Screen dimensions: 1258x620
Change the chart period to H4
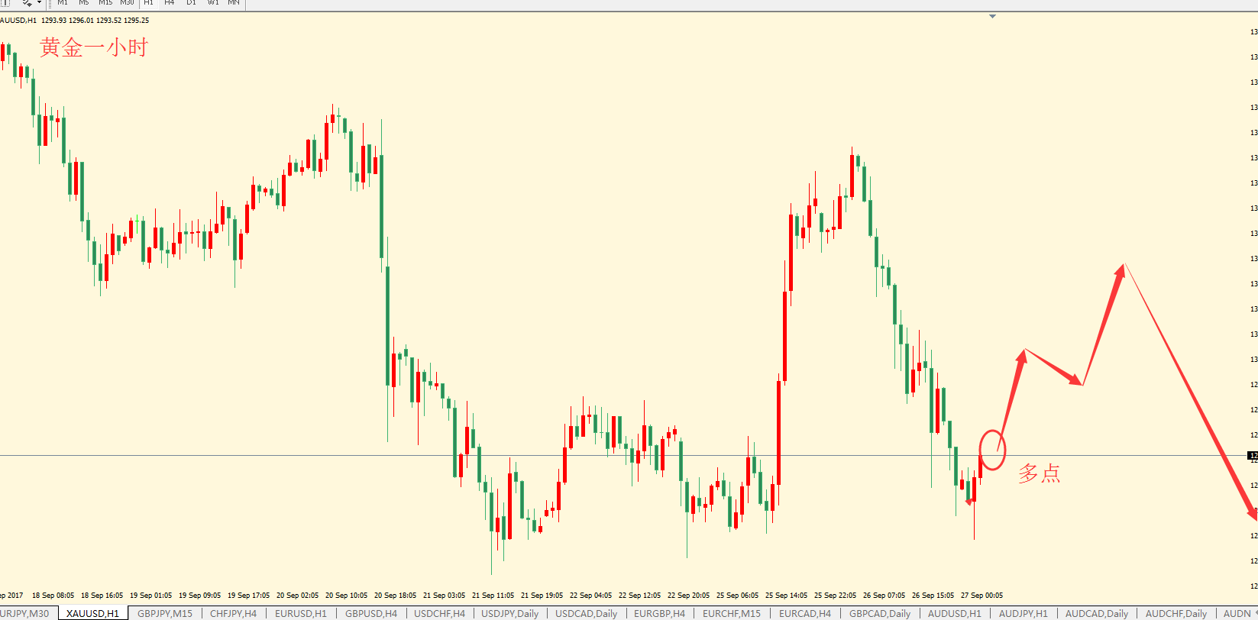tap(170, 3)
